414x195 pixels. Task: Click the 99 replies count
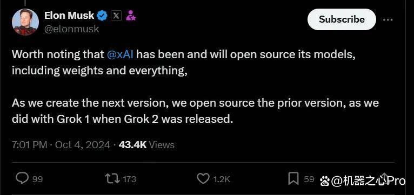tap(37, 179)
